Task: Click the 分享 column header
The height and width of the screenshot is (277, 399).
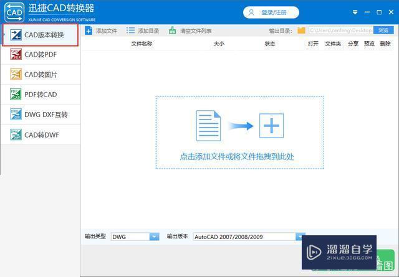Action: [353, 44]
